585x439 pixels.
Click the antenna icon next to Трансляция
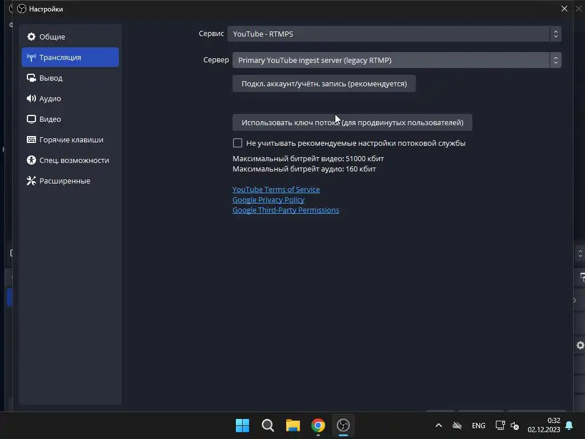click(x=31, y=57)
